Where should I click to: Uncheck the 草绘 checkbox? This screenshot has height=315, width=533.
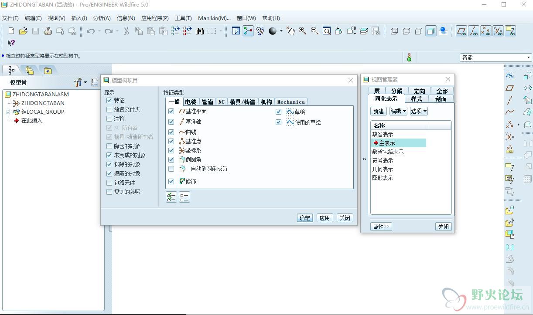tap(278, 112)
